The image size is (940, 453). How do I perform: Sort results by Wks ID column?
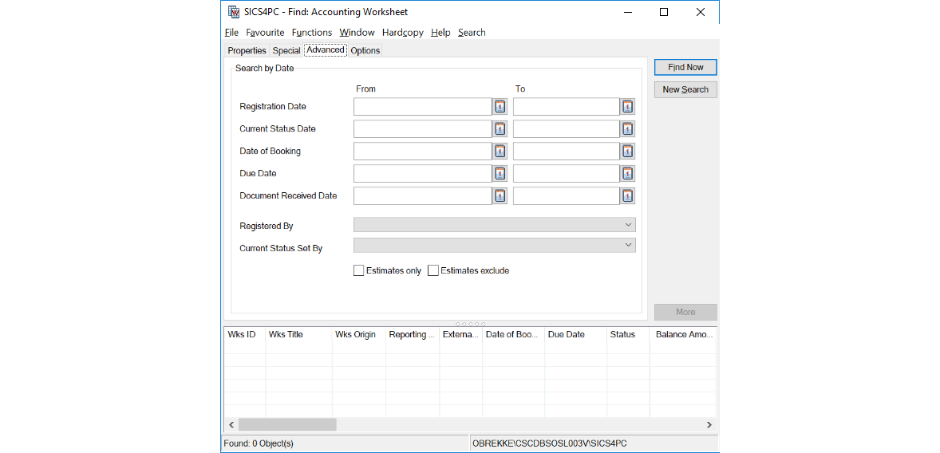pyautogui.click(x=245, y=334)
